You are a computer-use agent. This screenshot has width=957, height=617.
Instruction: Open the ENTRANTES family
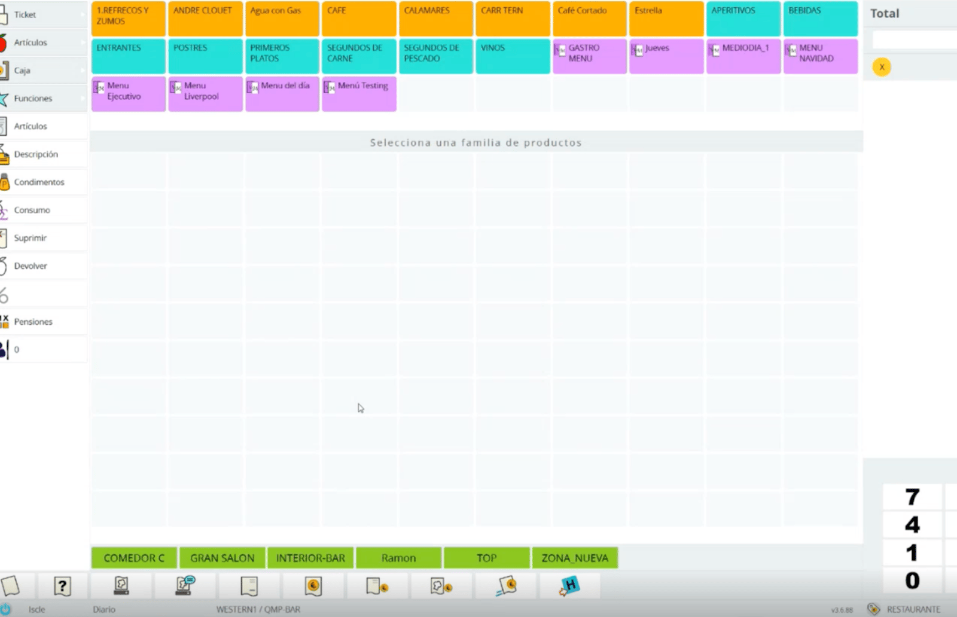tap(129, 56)
